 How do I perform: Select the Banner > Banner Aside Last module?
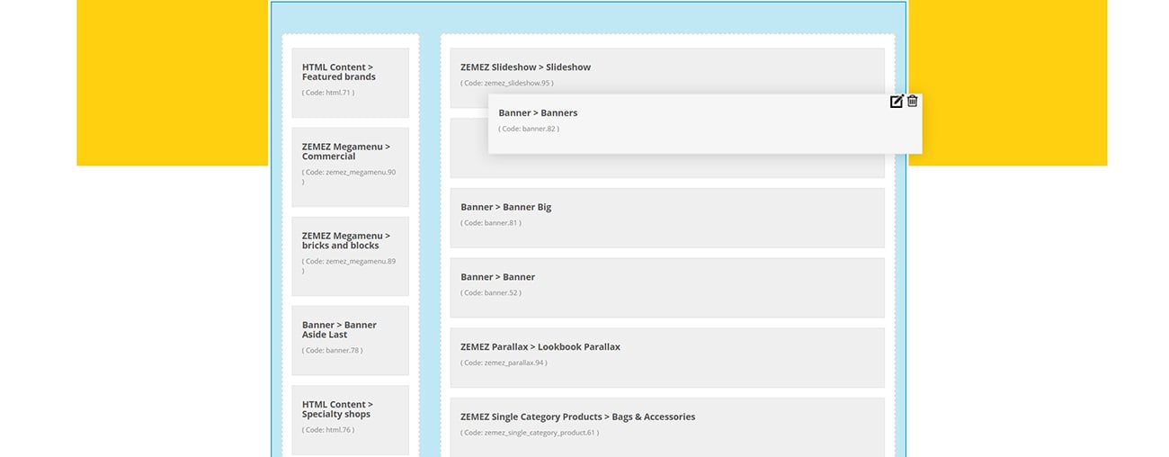350,340
